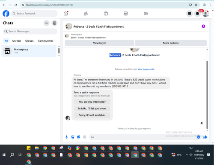
Task: Select the Unread chats filter
Action: [16, 41]
